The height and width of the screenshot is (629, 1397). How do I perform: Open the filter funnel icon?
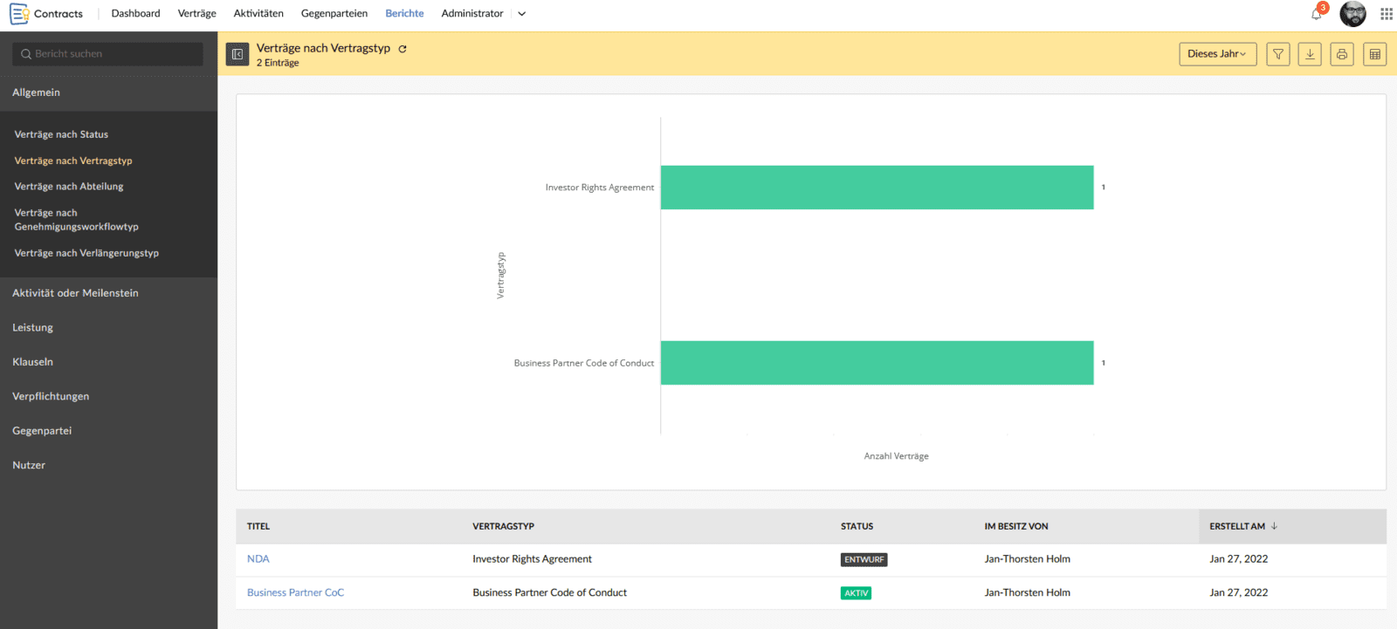[x=1278, y=54]
